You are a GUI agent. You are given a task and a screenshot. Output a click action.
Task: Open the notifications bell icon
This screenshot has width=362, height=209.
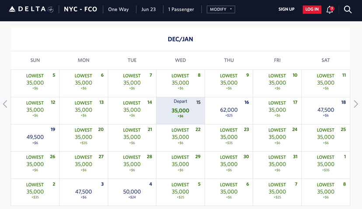pos(330,10)
